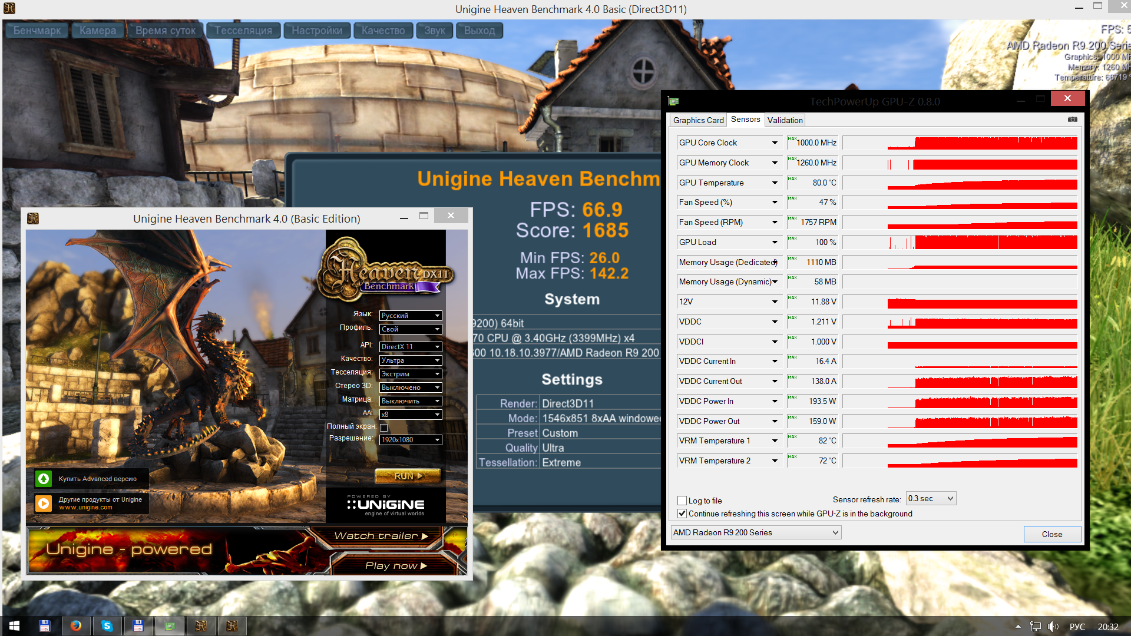Screen dimensions: 1131x636
Task: Open the Sensor refresh rate dropdown
Action: pos(931,499)
